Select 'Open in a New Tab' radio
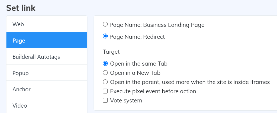 pyautogui.click(x=105, y=73)
